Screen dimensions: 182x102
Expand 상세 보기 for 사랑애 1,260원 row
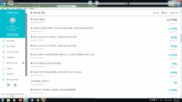tap(173, 93)
